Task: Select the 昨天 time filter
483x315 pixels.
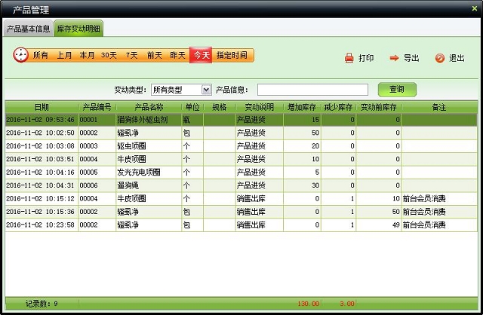Action: click(177, 56)
